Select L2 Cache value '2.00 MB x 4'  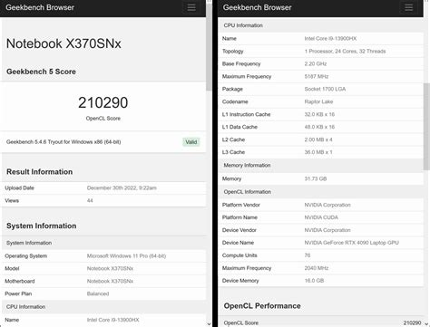tap(318, 139)
